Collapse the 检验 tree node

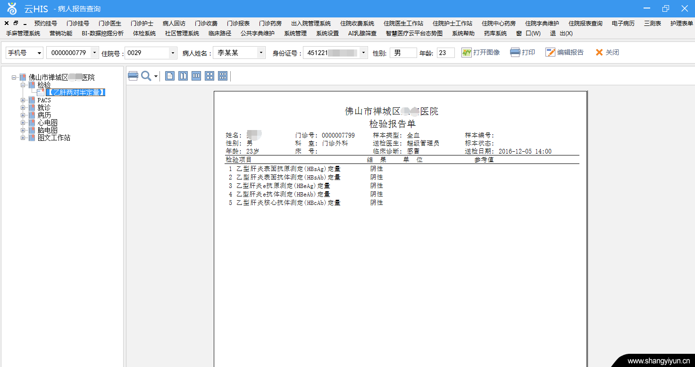(x=23, y=85)
